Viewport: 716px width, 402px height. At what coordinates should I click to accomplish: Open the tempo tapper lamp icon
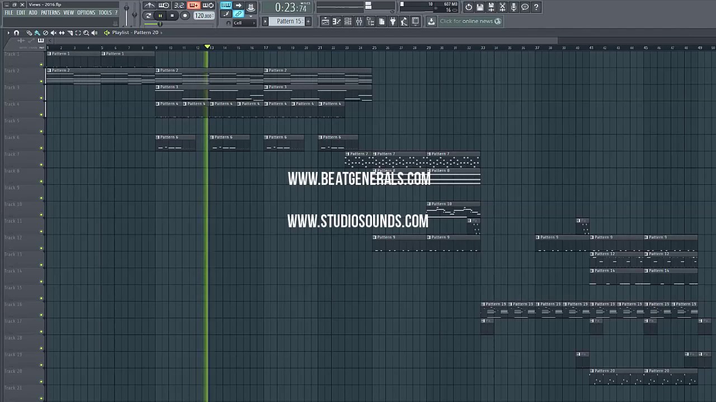pos(404,21)
